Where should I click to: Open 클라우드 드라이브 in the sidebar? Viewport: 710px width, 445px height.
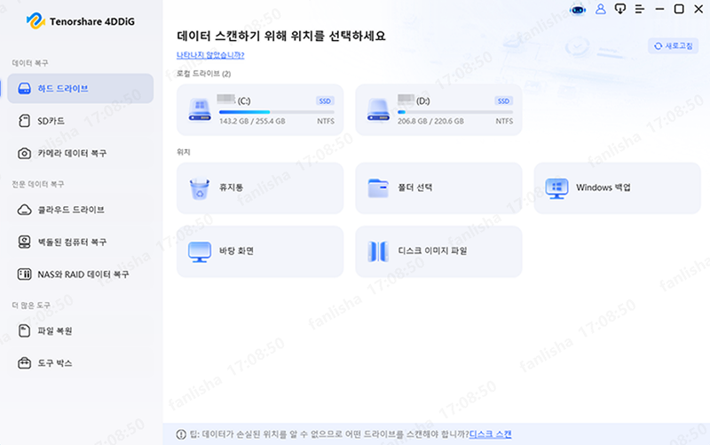pos(80,210)
